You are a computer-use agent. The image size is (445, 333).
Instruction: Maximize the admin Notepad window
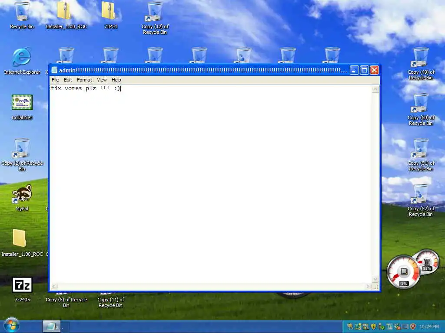click(364, 70)
